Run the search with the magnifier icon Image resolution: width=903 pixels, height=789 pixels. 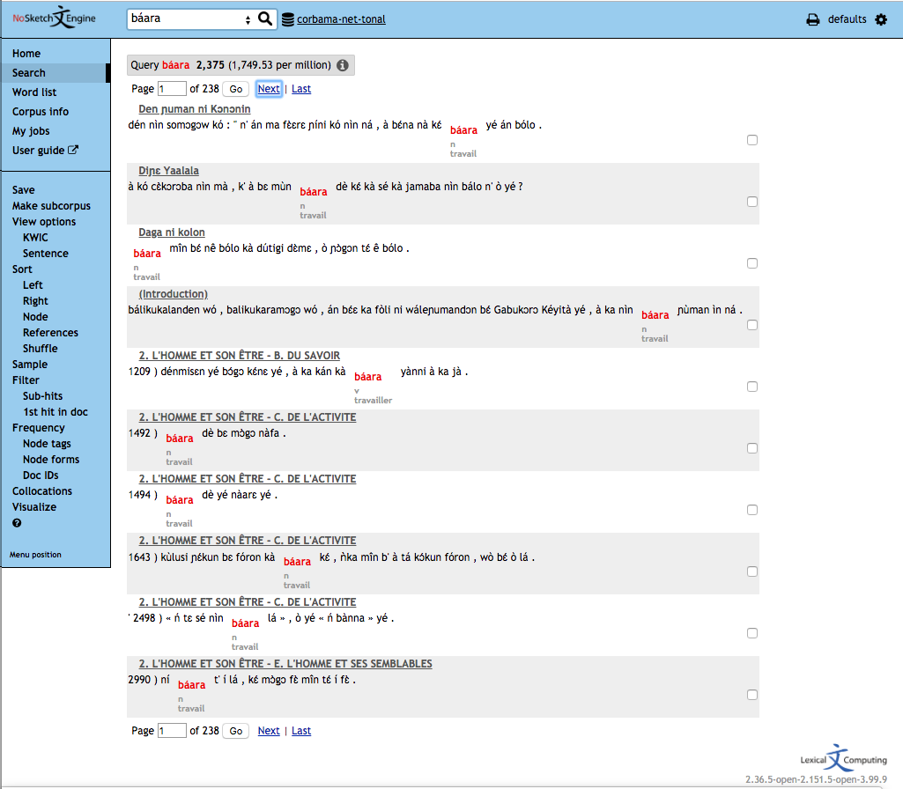click(x=265, y=18)
